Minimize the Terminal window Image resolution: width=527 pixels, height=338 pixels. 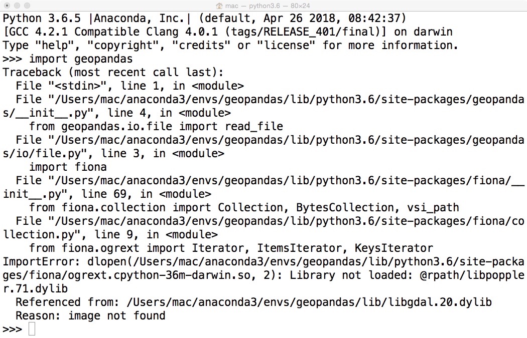coord(17,6)
